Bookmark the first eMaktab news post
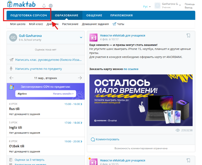202x165 pixels. click(x=188, y=35)
